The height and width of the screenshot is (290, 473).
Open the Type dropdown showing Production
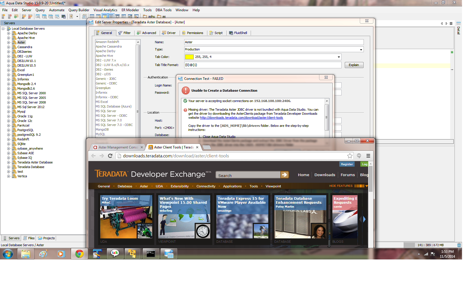tap(361, 50)
